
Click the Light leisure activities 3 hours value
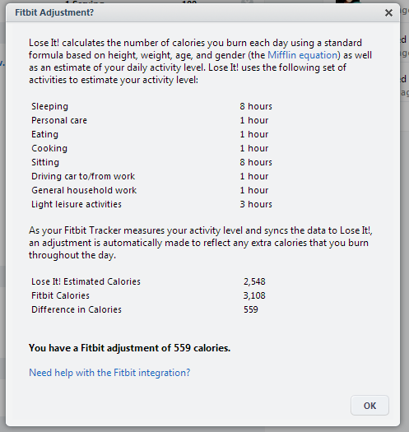256,204
